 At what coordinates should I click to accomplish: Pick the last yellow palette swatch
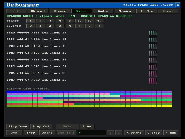click(169, 106)
